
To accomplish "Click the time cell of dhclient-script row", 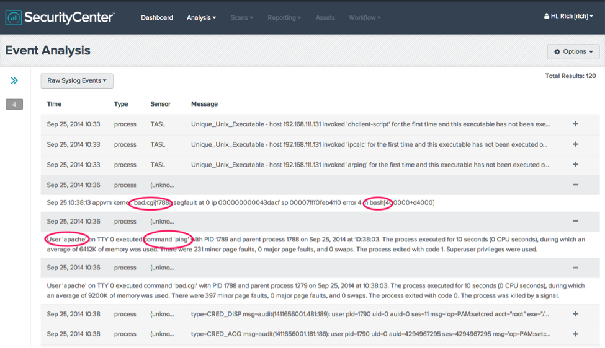I will (73, 124).
